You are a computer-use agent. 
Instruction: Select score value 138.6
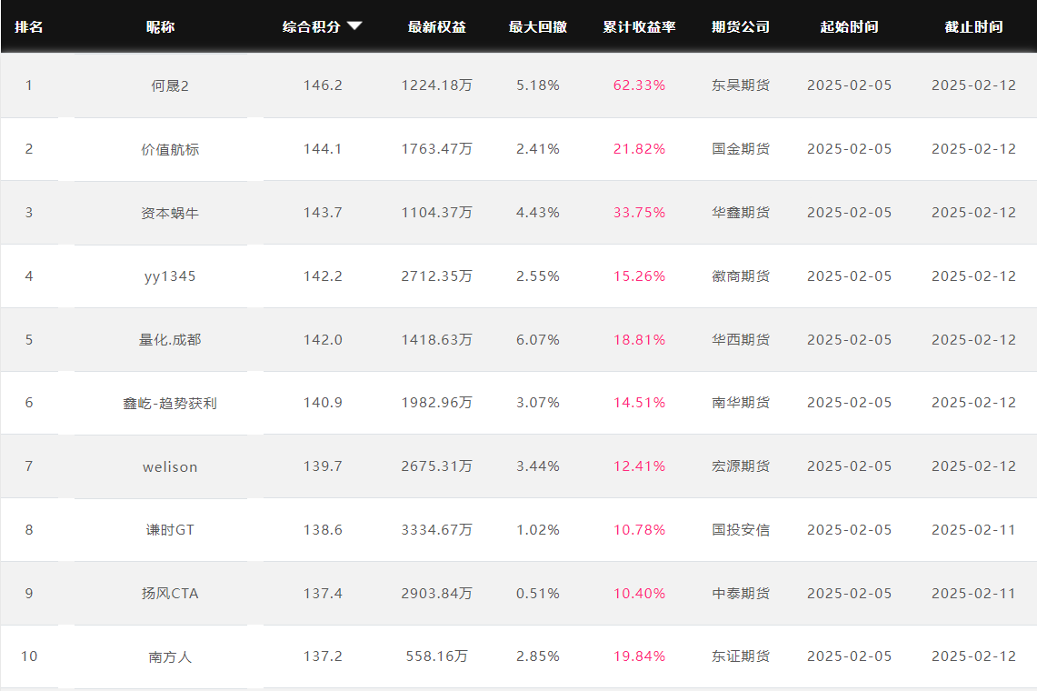323,529
